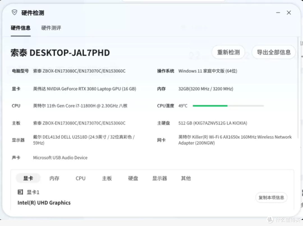The image size is (303, 226).
Task: Click the 硬件检测 window title text
Action: [x=33, y=13]
